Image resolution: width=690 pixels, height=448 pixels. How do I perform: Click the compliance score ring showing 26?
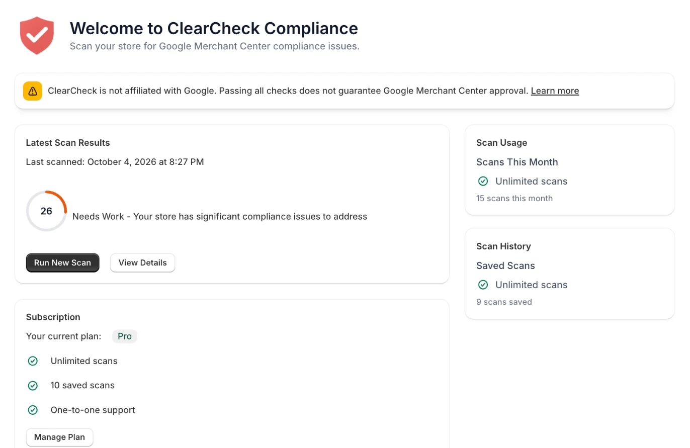click(46, 211)
